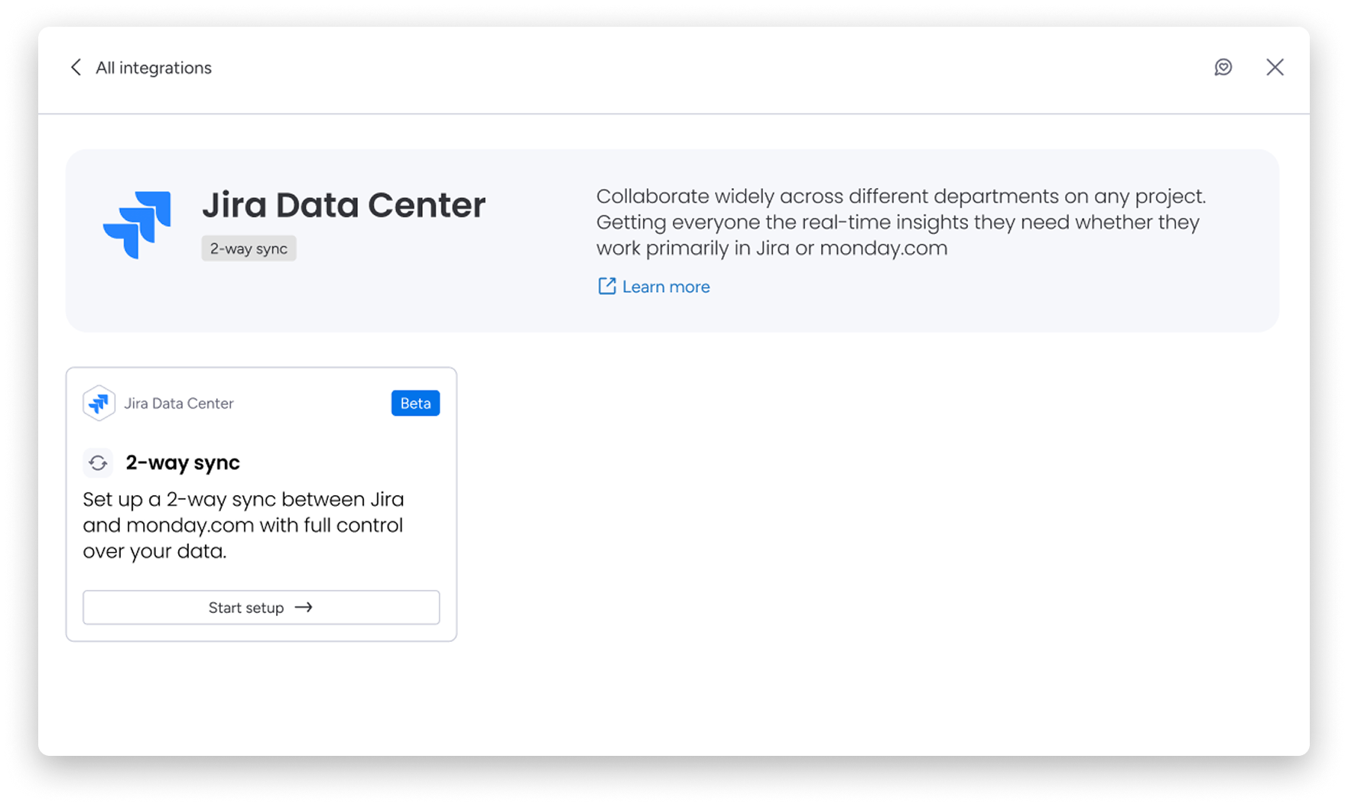Image resolution: width=1348 pixels, height=804 pixels.
Task: Click the Start setup button
Action: coord(261,608)
